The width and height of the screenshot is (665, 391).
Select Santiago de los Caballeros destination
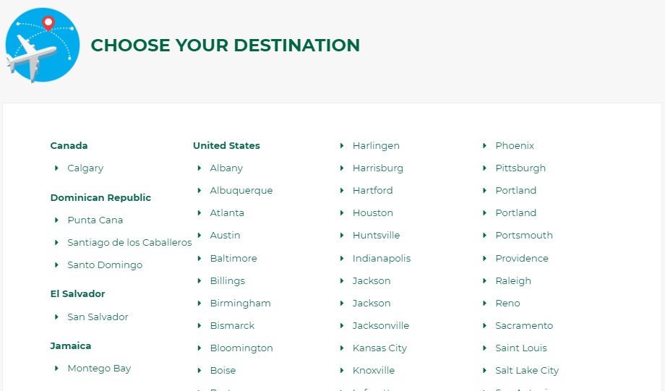(x=129, y=243)
